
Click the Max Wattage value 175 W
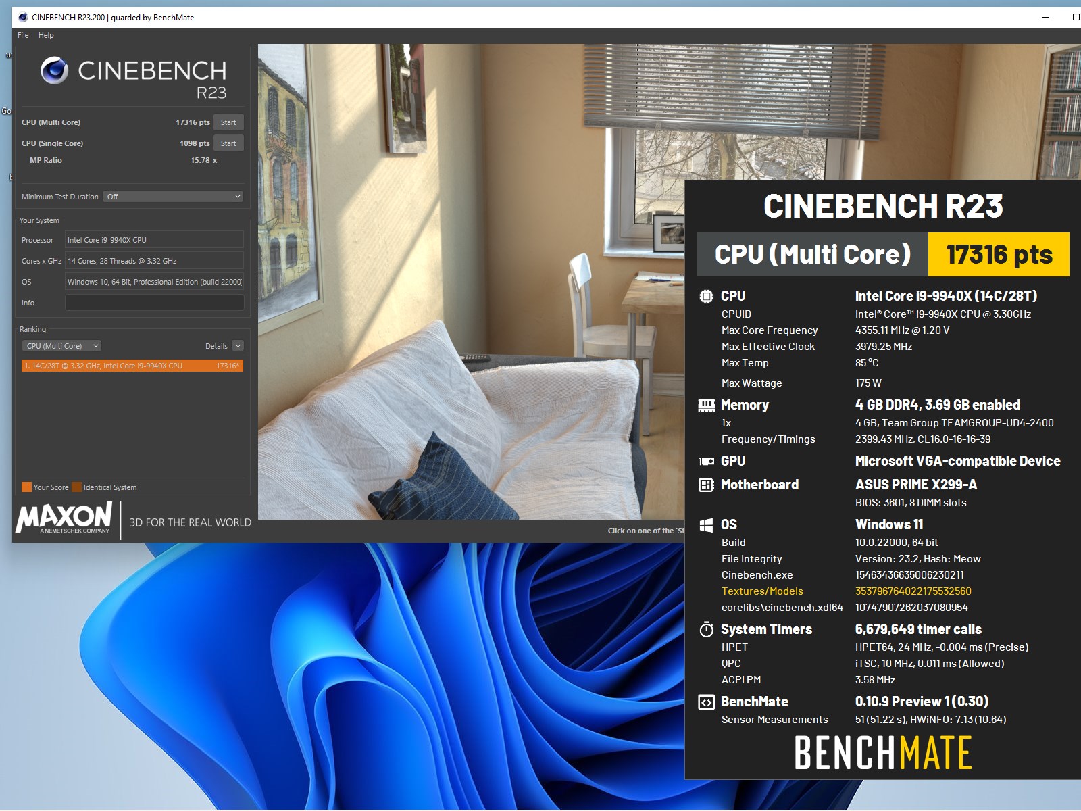(x=868, y=383)
